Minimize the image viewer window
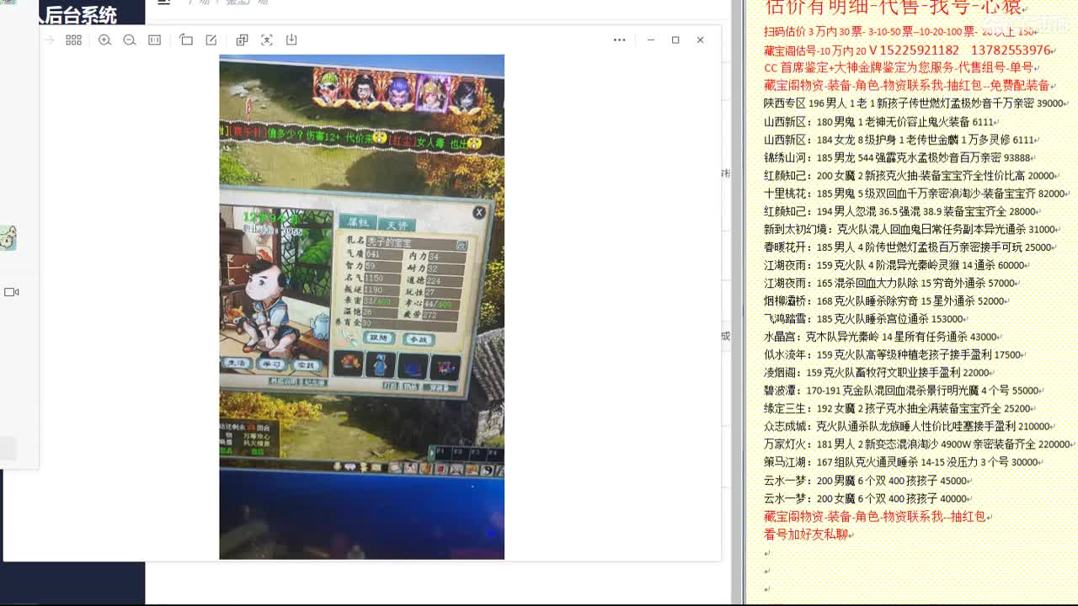 click(650, 40)
